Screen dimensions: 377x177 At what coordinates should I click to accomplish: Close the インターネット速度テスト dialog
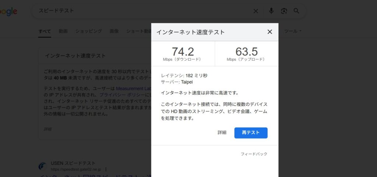tap(270, 32)
